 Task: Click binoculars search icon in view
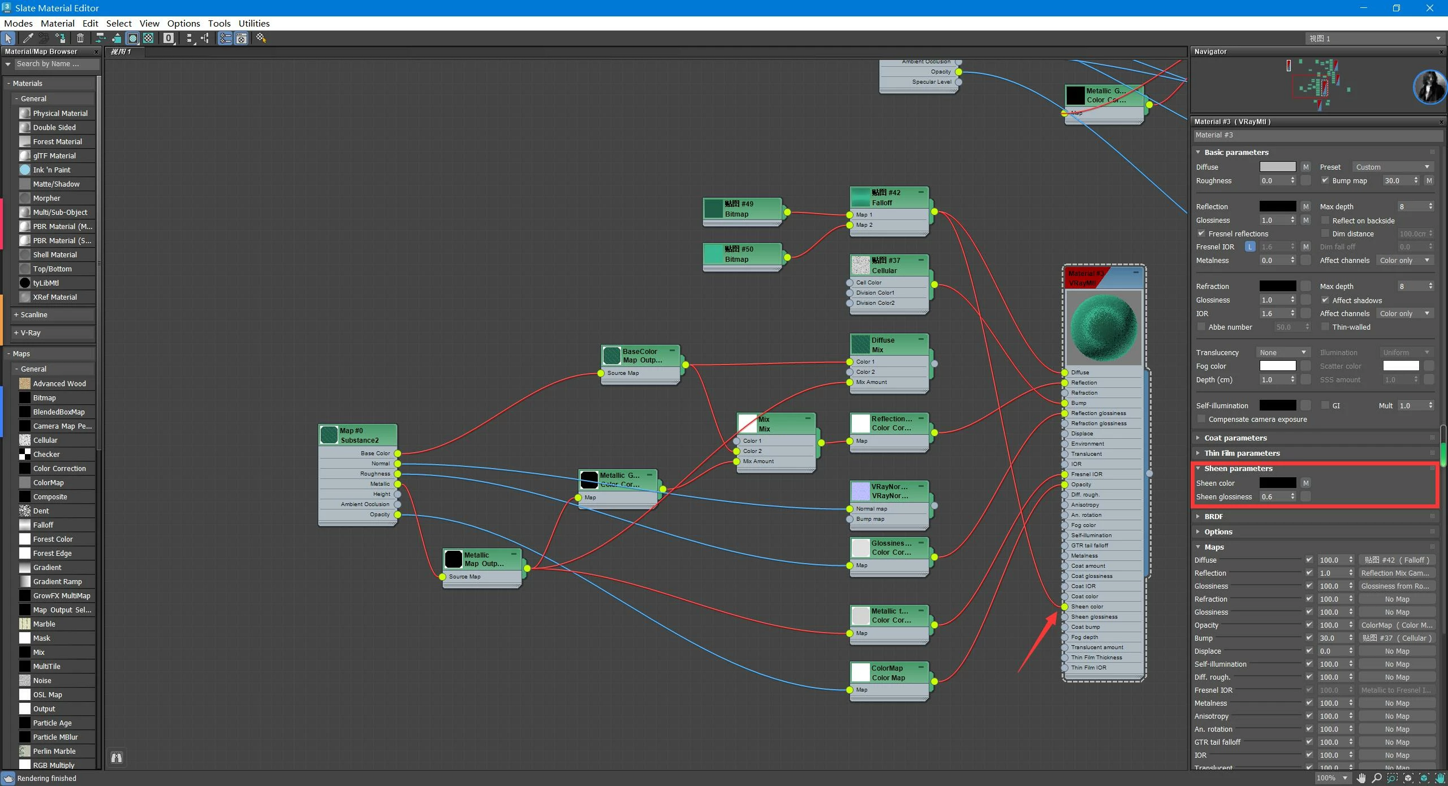117,758
